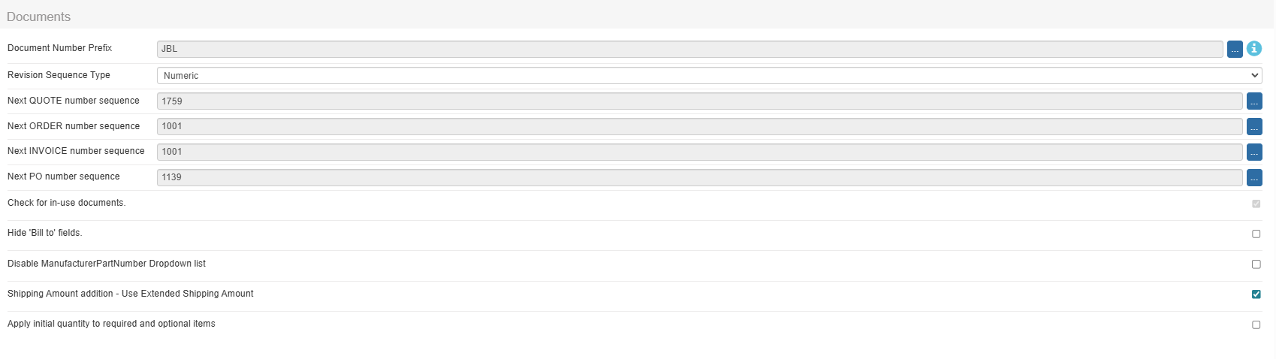This screenshot has height=359, width=1276.
Task: Click the Shipping Amount addition label text
Action: coord(131,294)
